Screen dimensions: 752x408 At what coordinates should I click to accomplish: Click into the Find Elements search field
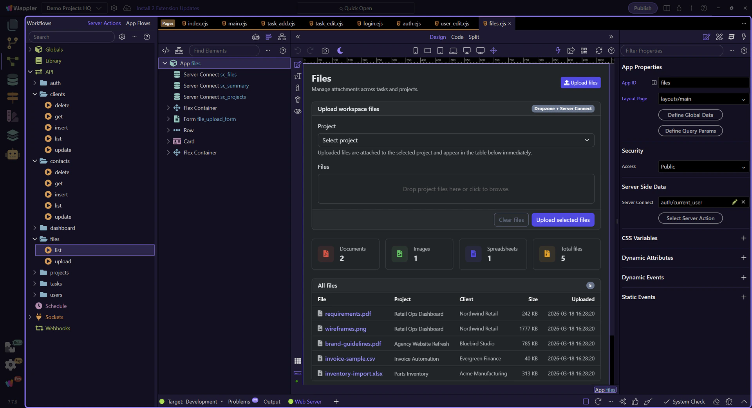(x=224, y=50)
